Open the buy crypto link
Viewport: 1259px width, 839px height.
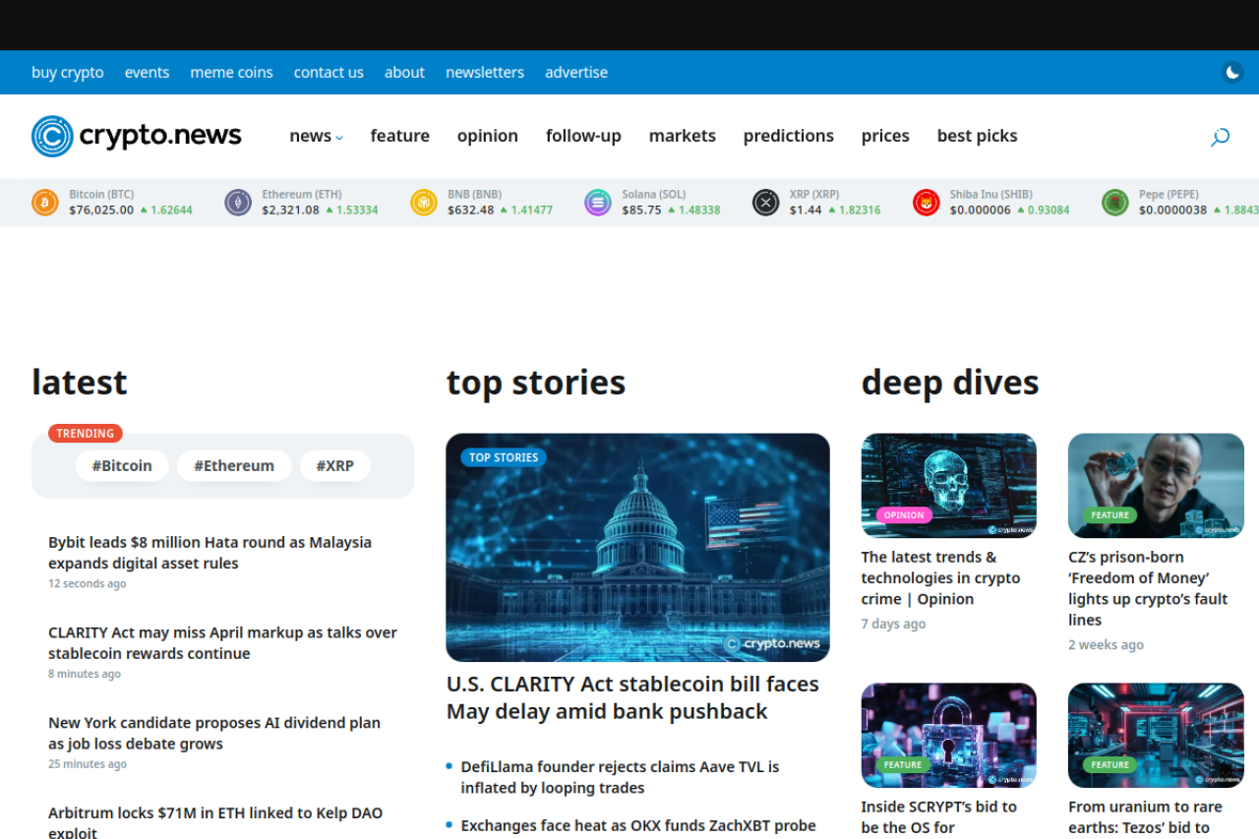[68, 72]
